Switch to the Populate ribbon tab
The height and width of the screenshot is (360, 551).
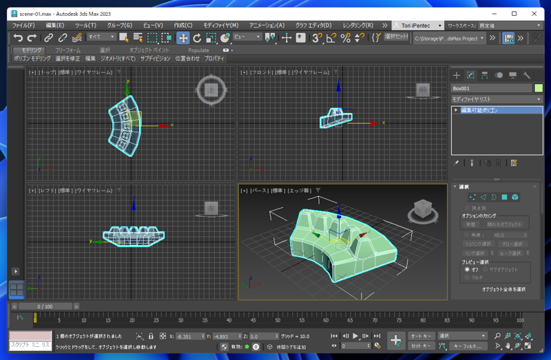(198, 50)
